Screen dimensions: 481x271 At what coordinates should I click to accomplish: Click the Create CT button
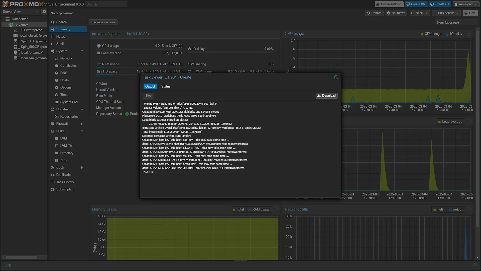tap(440, 4)
